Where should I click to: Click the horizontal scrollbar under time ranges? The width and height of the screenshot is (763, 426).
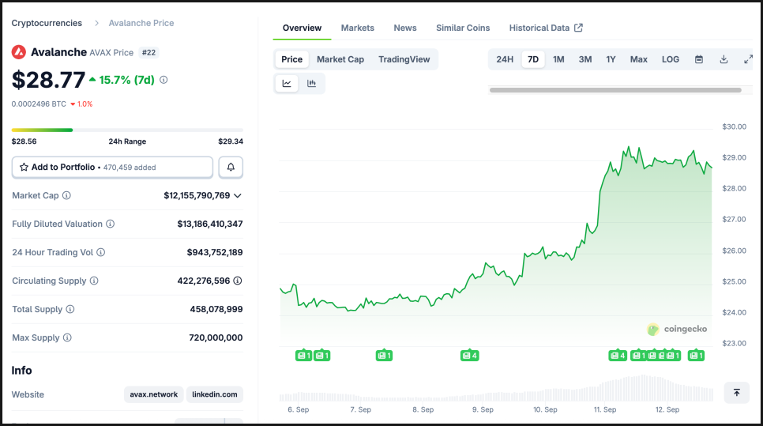[x=615, y=90]
